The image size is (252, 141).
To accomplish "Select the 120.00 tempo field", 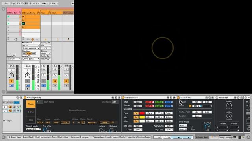I will (x=20, y=4).
